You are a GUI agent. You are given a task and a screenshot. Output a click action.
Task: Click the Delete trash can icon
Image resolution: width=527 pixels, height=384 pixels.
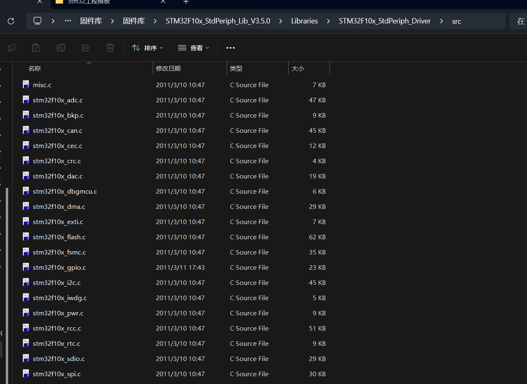click(110, 48)
